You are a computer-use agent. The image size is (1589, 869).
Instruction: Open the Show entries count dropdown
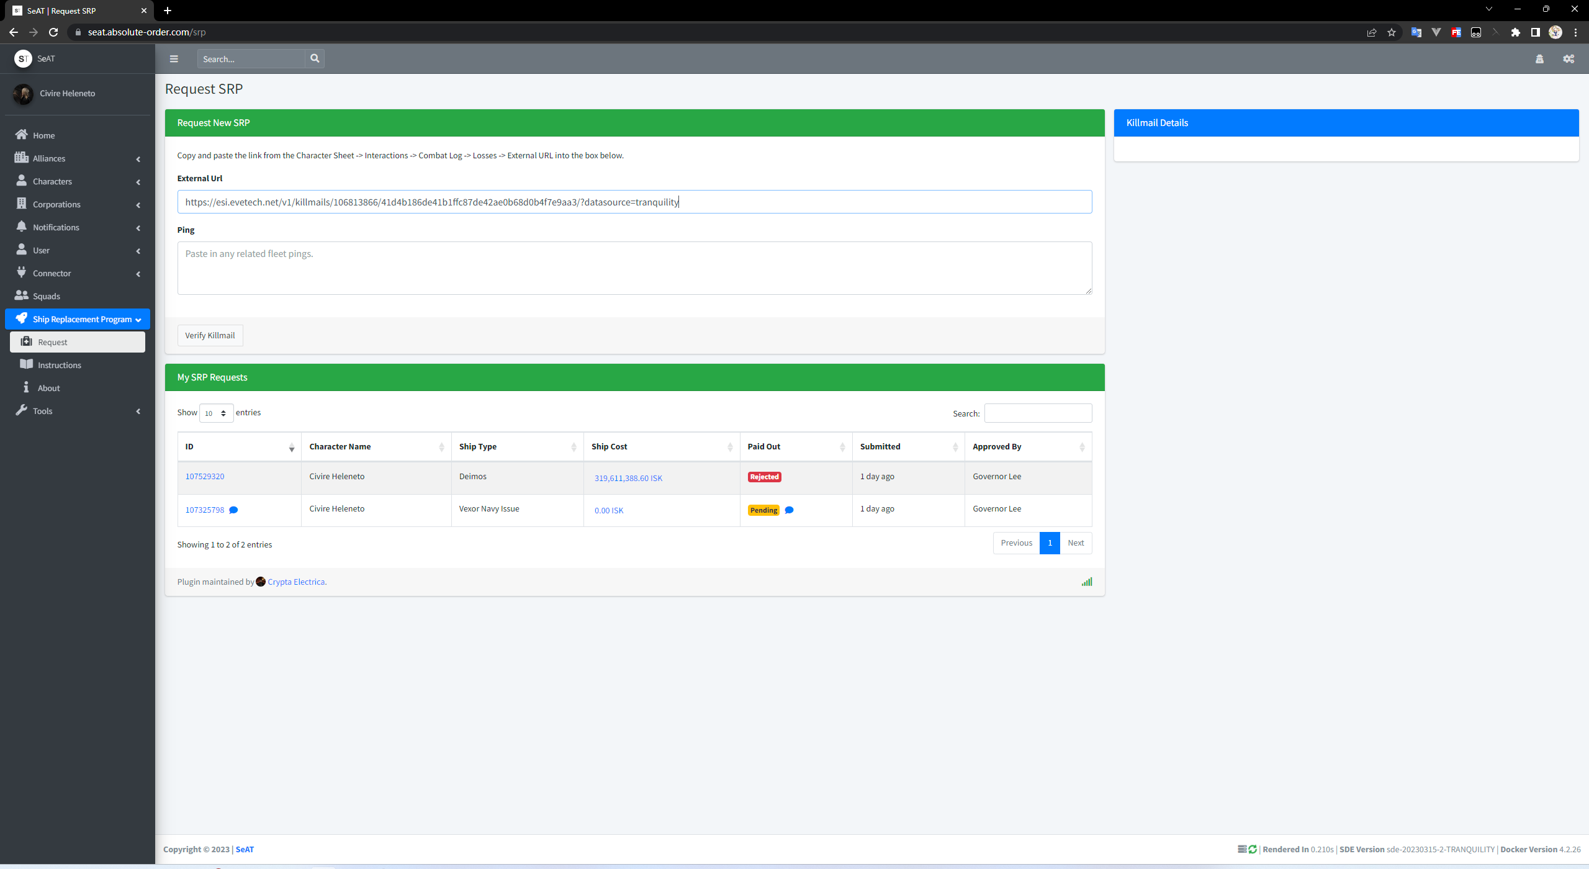[x=216, y=413]
